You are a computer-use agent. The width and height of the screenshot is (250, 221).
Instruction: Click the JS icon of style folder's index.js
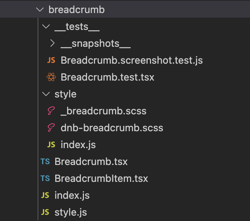(51, 145)
